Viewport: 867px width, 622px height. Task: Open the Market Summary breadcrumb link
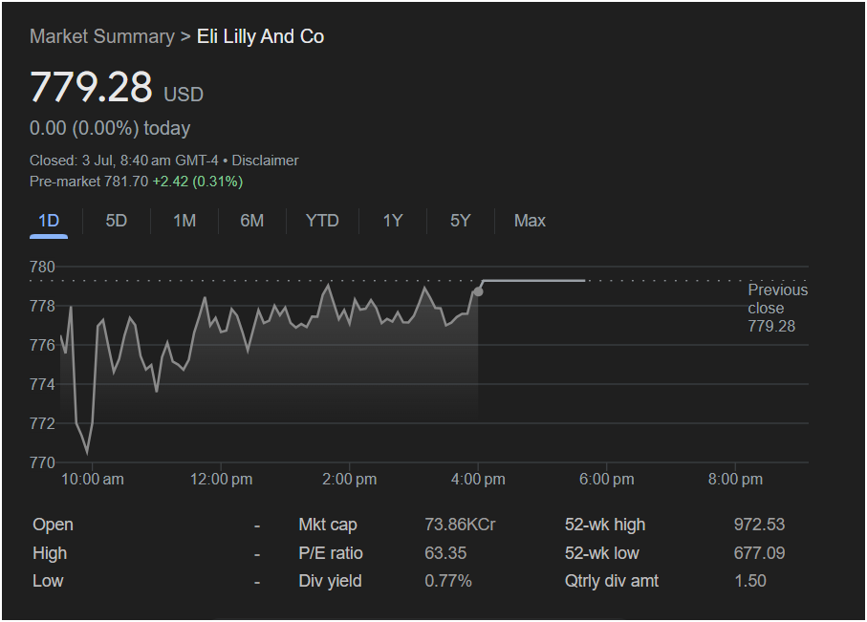pos(101,36)
